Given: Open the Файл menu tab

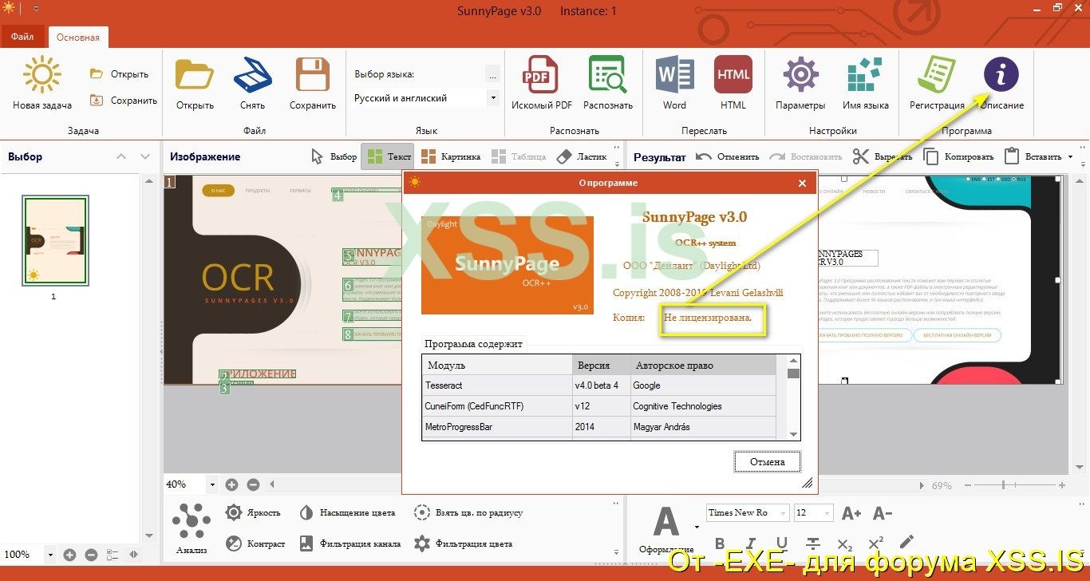Looking at the screenshot, I should [23, 37].
